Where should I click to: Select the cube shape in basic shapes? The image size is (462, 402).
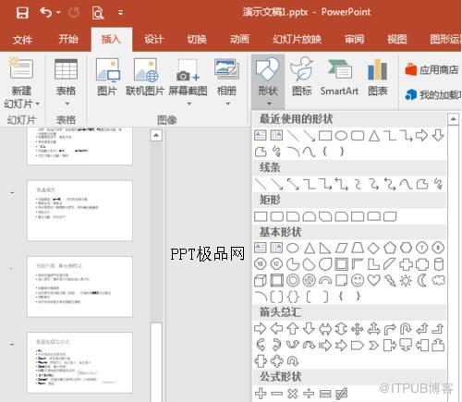[261, 281]
